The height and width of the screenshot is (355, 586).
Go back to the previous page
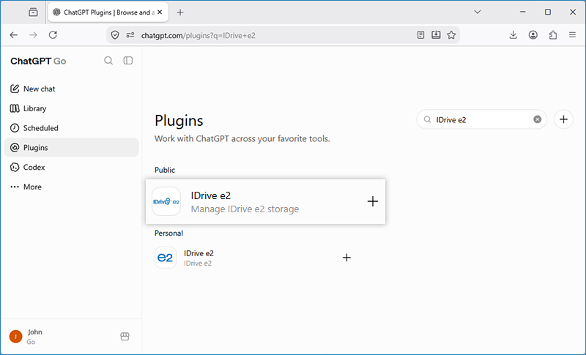point(14,35)
